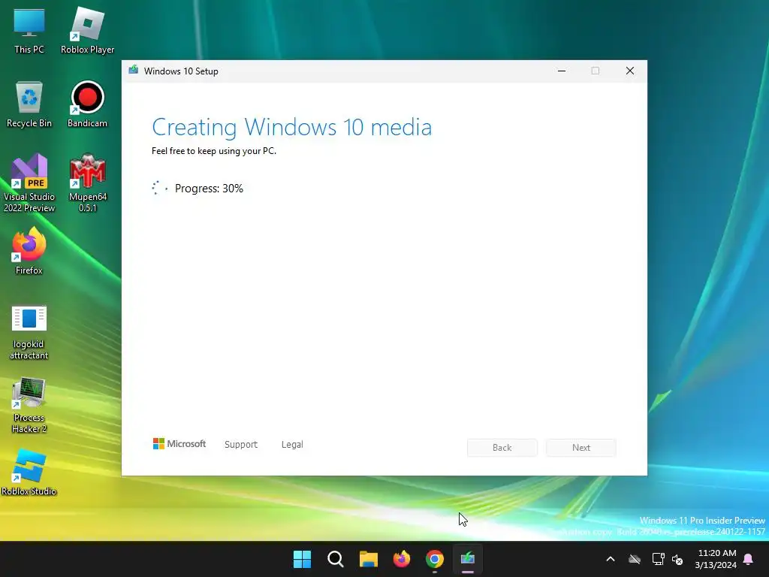Viewport: 769px width, 577px height.
Task: Open the Support link
Action: pyautogui.click(x=241, y=445)
